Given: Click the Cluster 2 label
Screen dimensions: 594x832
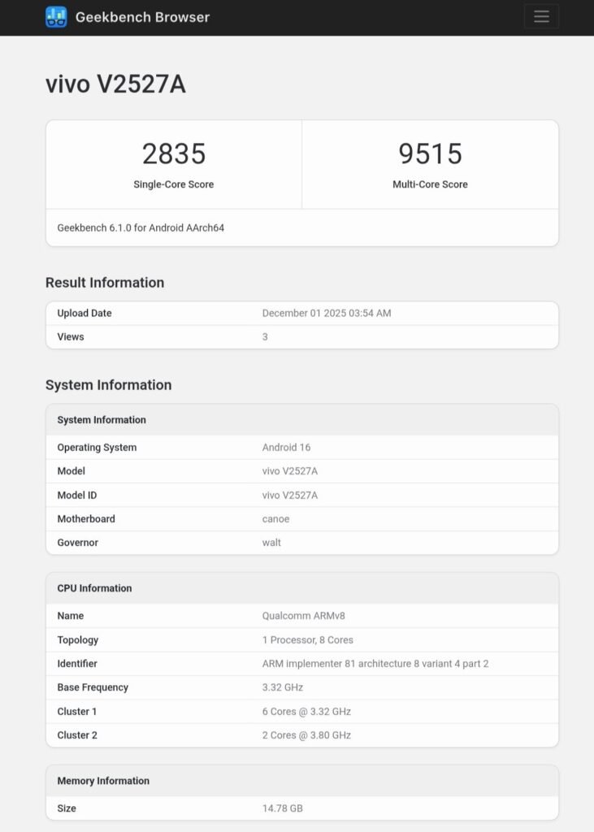Looking at the screenshot, I should point(77,734).
